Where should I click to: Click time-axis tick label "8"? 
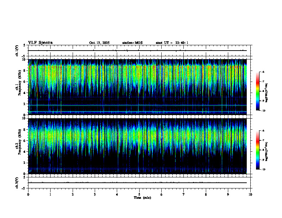pyautogui.click(x=206, y=194)
